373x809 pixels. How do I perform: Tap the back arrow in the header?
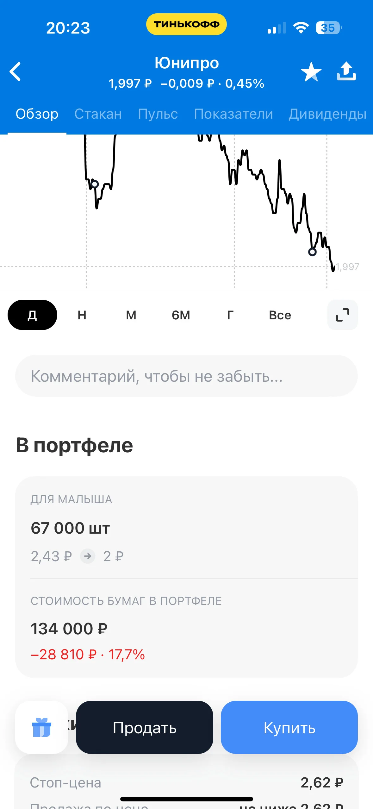click(x=15, y=72)
